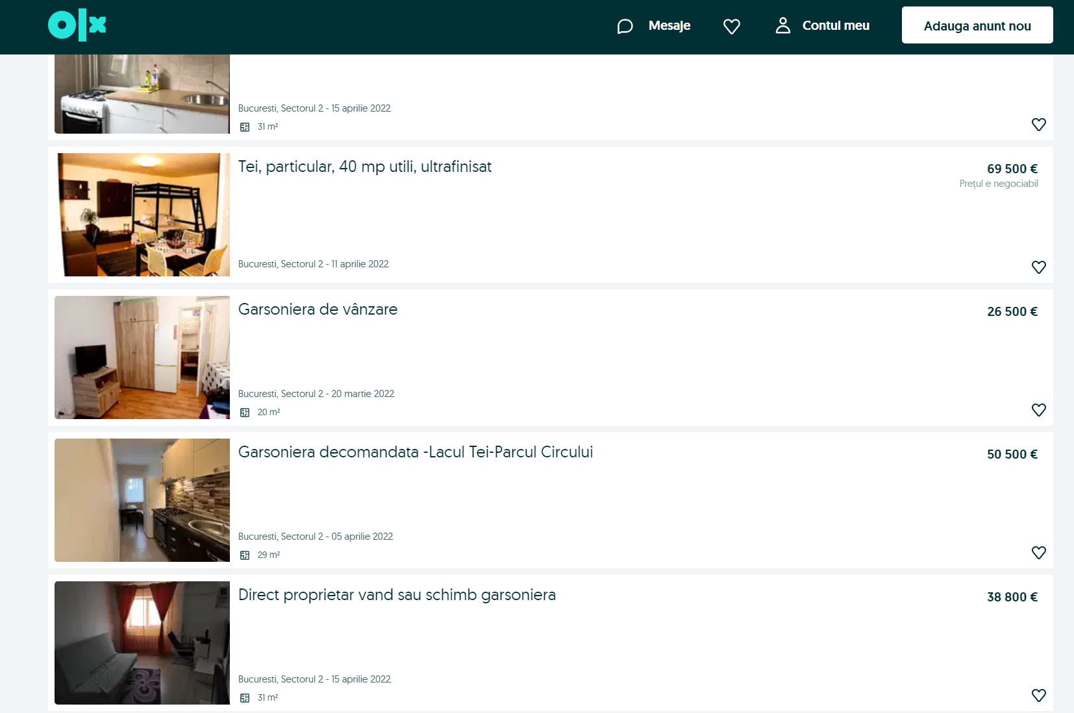This screenshot has height=713, width=1074.
Task: Heart the 38 800 € garsoniera listing
Action: 1038,695
